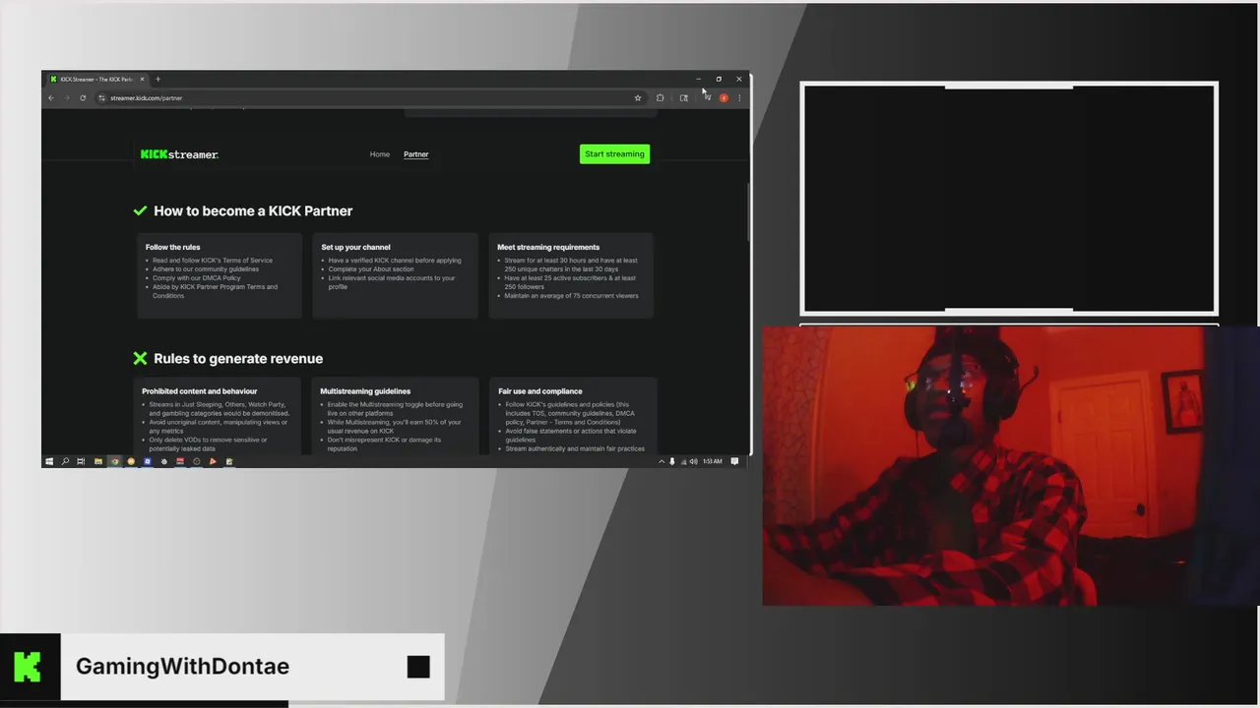Click the GamingWithDontae overlay name
The image size is (1260, 708).
[x=182, y=667]
